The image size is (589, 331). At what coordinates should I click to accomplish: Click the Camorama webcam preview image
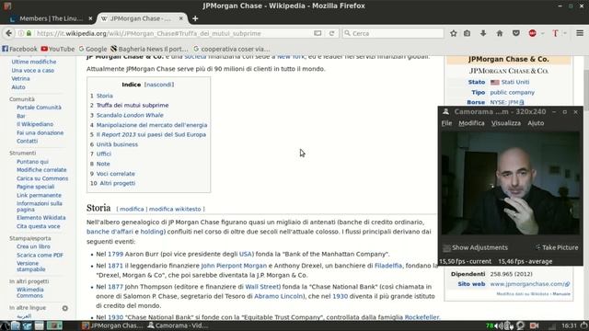point(510,183)
